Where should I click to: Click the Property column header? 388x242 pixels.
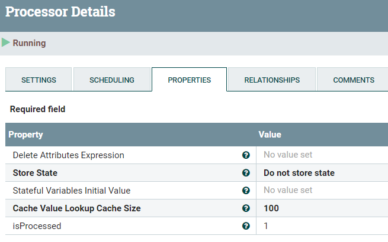coord(25,135)
